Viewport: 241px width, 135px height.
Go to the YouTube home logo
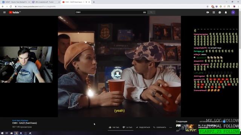click(x=15, y=12)
